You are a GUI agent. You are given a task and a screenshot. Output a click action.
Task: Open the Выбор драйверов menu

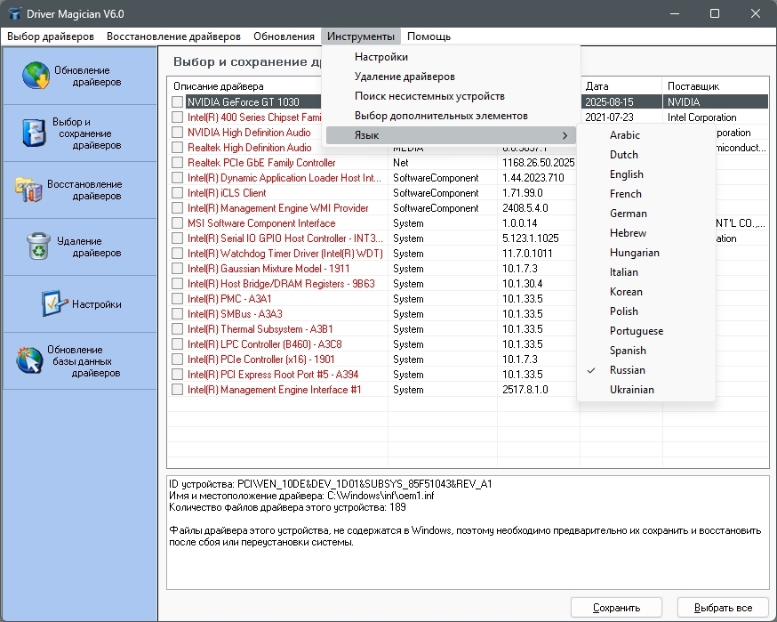point(51,36)
